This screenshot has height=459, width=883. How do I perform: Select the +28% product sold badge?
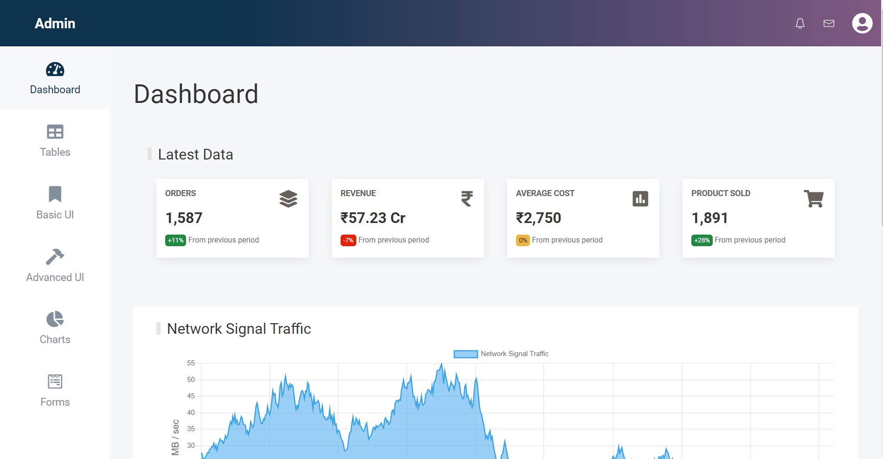(702, 240)
